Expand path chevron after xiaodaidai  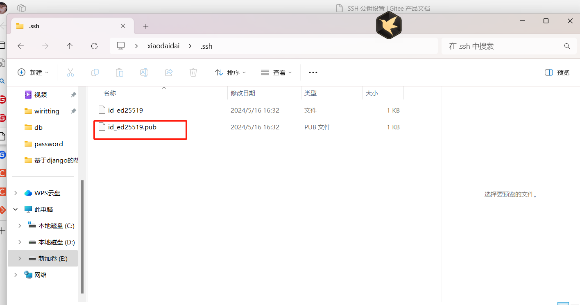click(190, 46)
